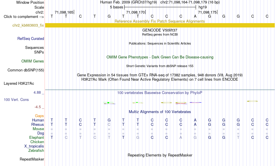The height and width of the screenshot is (166, 275).
Task: Click the Mouse species row label
Action: coord(38,129)
